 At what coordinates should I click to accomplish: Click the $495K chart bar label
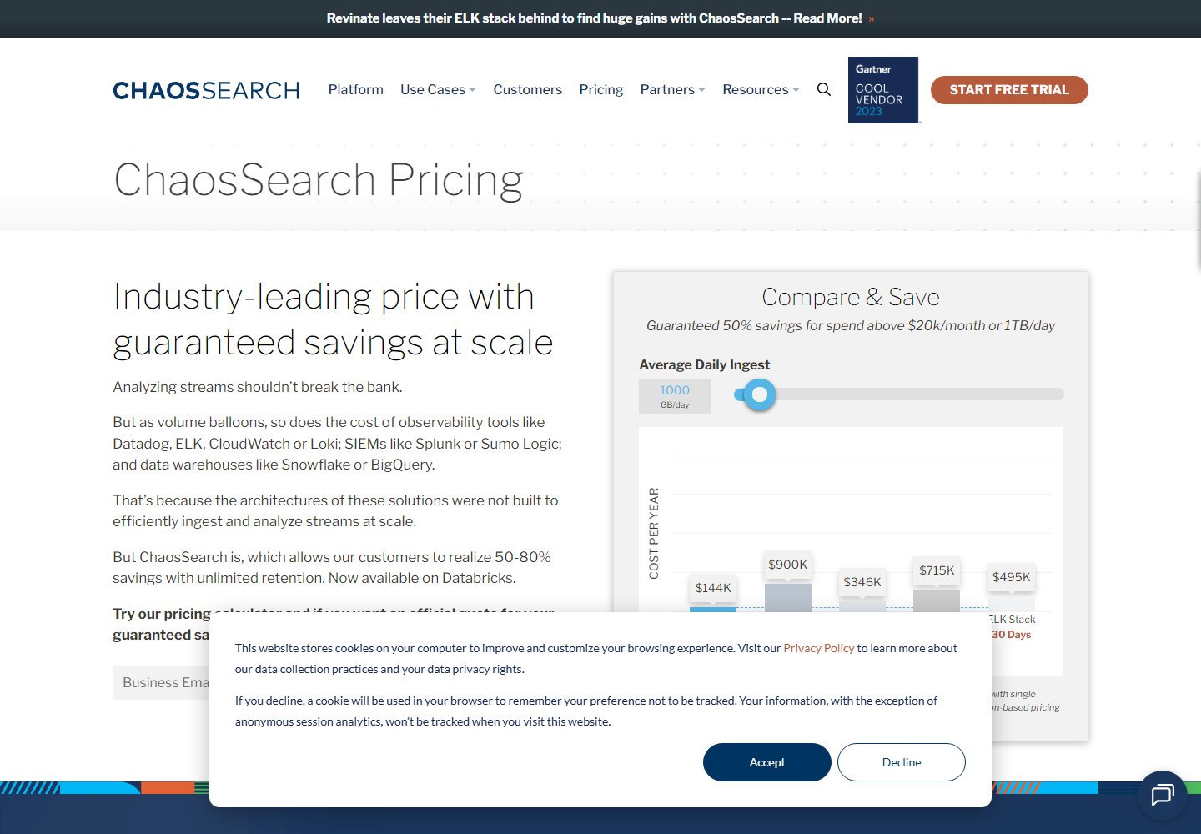click(x=1011, y=577)
